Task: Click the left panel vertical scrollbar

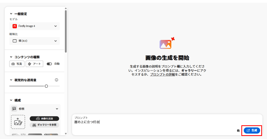Action: [x=66, y=31]
